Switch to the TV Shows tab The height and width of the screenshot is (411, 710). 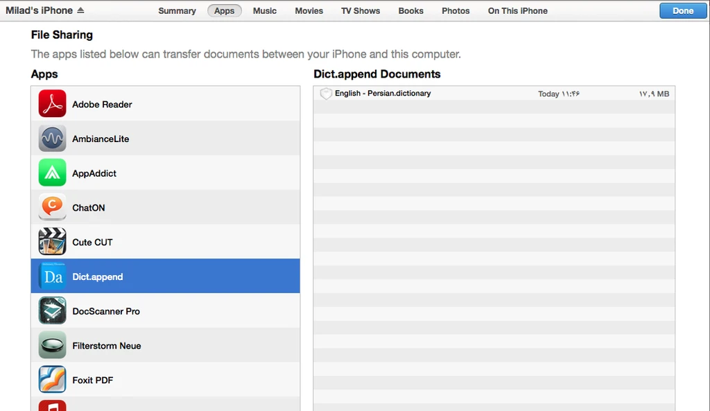361,11
